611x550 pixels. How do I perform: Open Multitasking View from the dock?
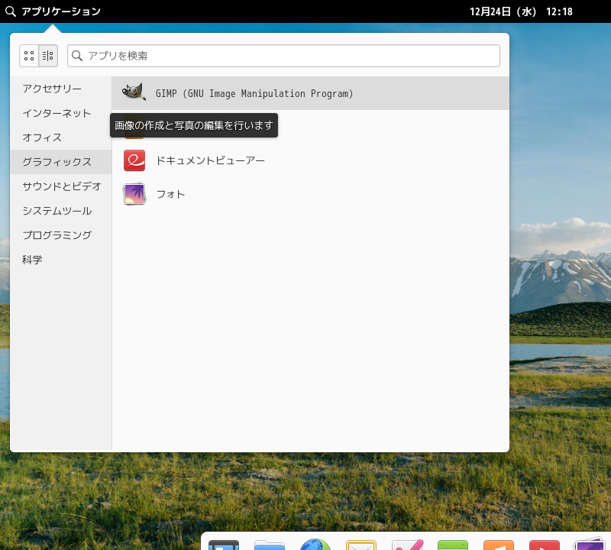point(224,545)
